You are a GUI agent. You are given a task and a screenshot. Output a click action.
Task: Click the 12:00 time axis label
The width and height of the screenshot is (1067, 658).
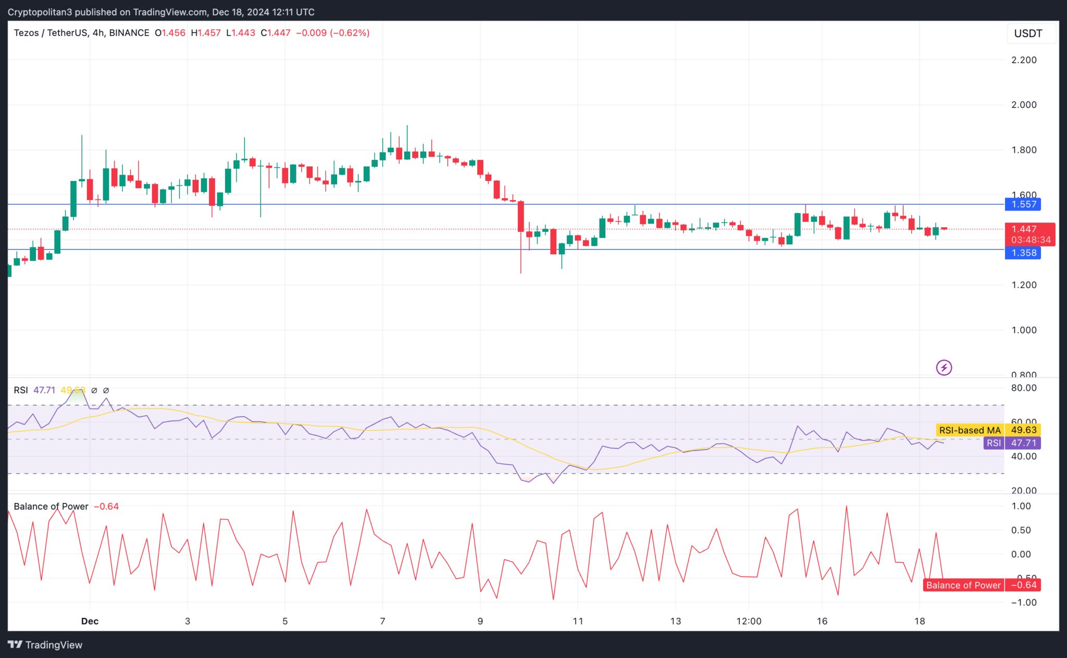(749, 621)
